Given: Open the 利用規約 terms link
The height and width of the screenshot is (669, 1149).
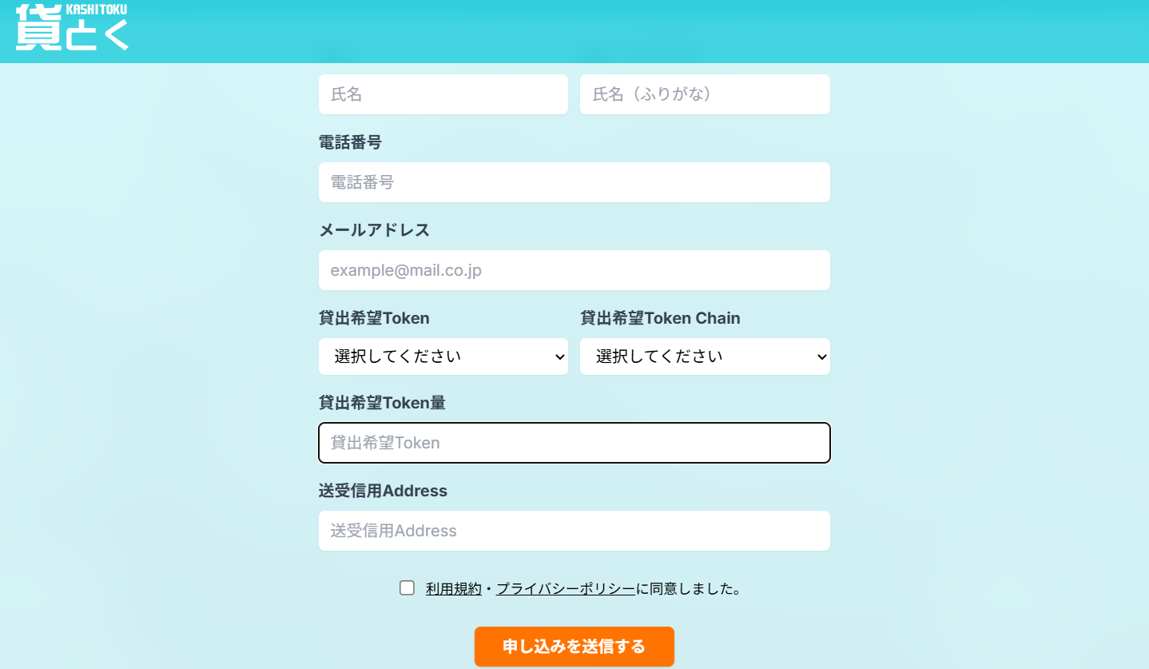Looking at the screenshot, I should click(x=454, y=589).
